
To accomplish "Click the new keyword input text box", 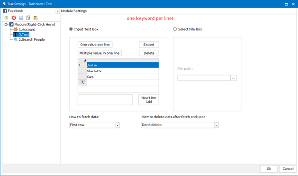I will pyautogui.click(x=105, y=100).
